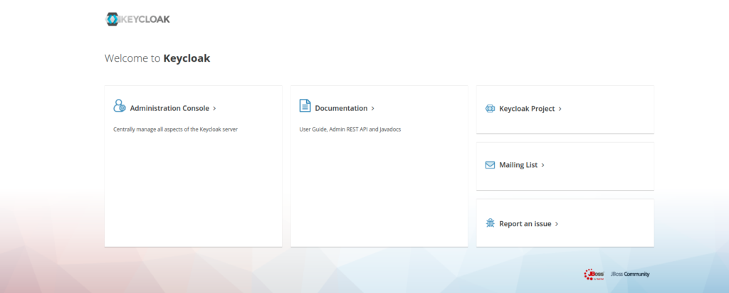Click the arrow after Mailing List
The width and height of the screenshot is (729, 293).
click(x=543, y=165)
